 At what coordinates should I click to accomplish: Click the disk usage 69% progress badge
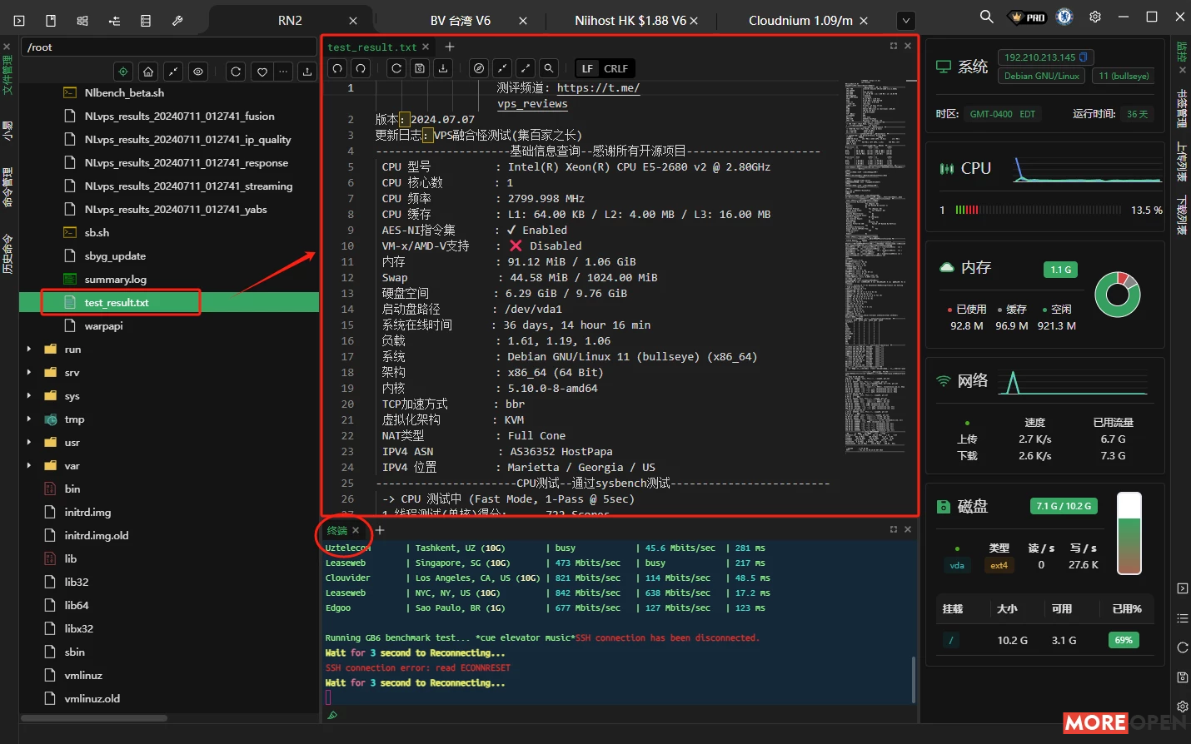(x=1124, y=640)
